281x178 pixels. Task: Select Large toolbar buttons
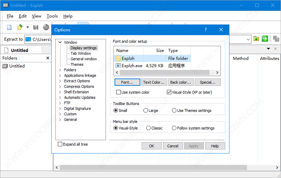point(145,110)
